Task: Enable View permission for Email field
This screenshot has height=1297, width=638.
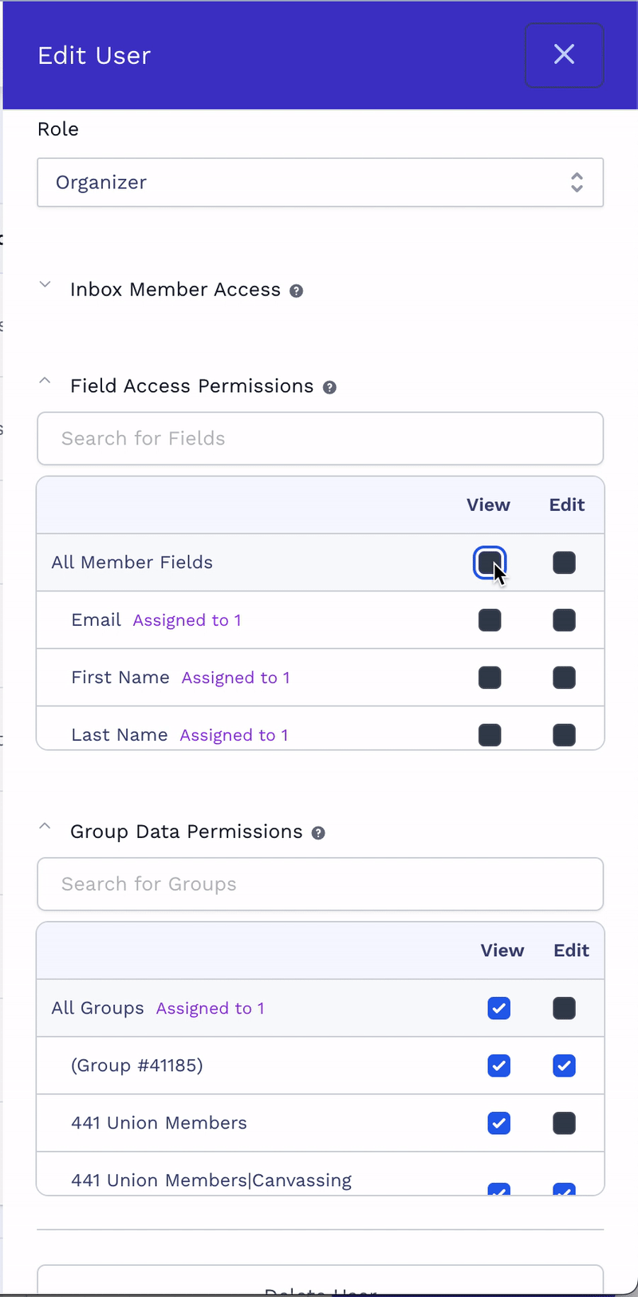Action: [490, 620]
